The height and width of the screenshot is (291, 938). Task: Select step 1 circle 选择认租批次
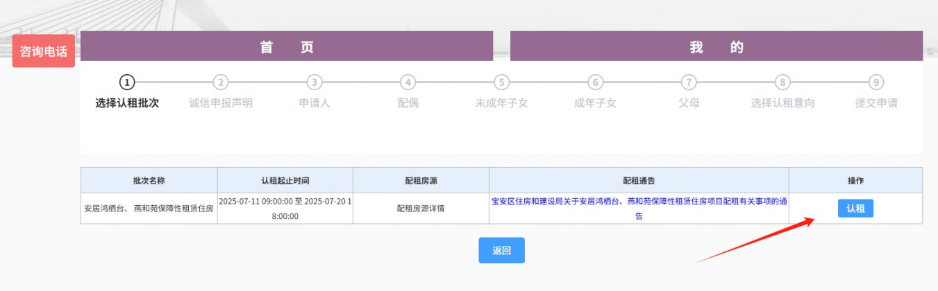pyautogui.click(x=127, y=82)
